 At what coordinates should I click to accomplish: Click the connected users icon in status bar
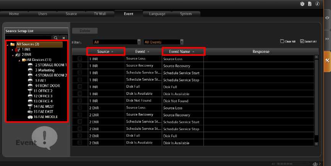pyautogui.click(x=315, y=164)
